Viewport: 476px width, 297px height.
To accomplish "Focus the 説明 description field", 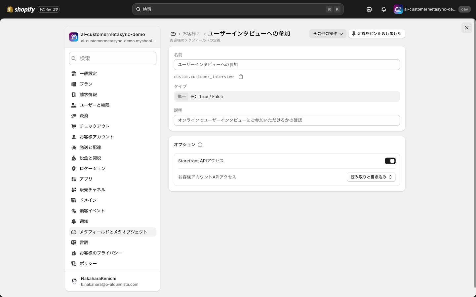I will [287, 120].
